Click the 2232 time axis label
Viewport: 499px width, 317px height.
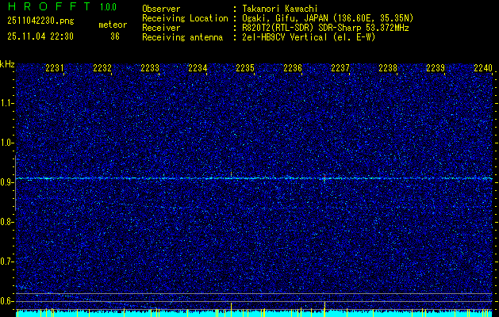point(102,67)
